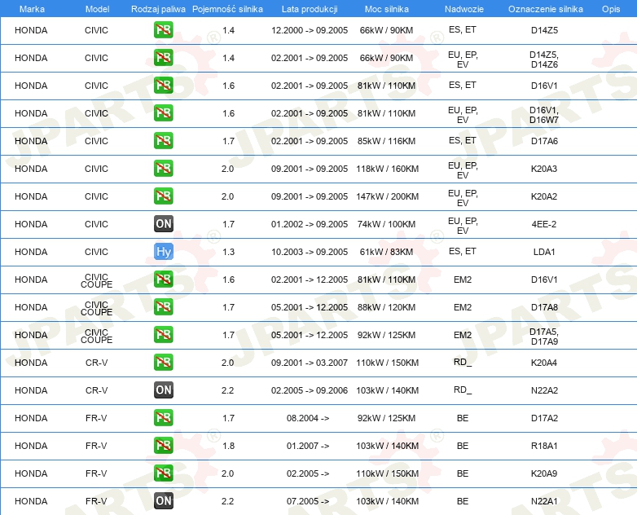Select engine code LDA1 cell
Image resolution: width=637 pixels, height=515 pixels.
pos(544,252)
